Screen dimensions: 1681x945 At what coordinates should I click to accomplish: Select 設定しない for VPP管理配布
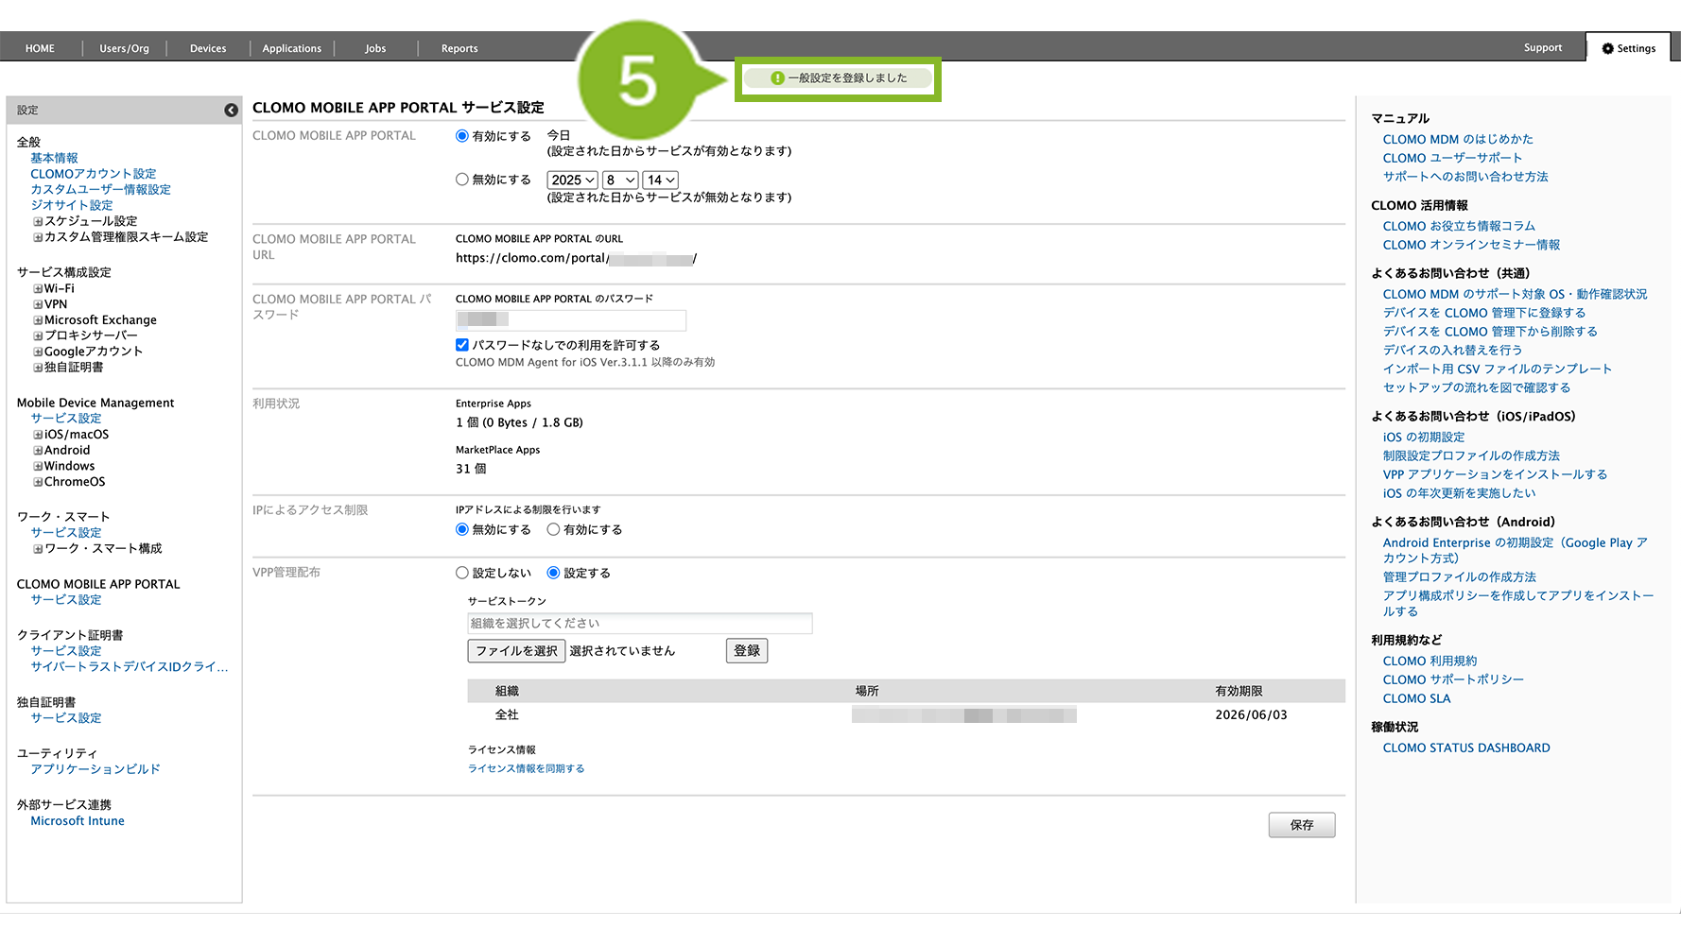[462, 573]
